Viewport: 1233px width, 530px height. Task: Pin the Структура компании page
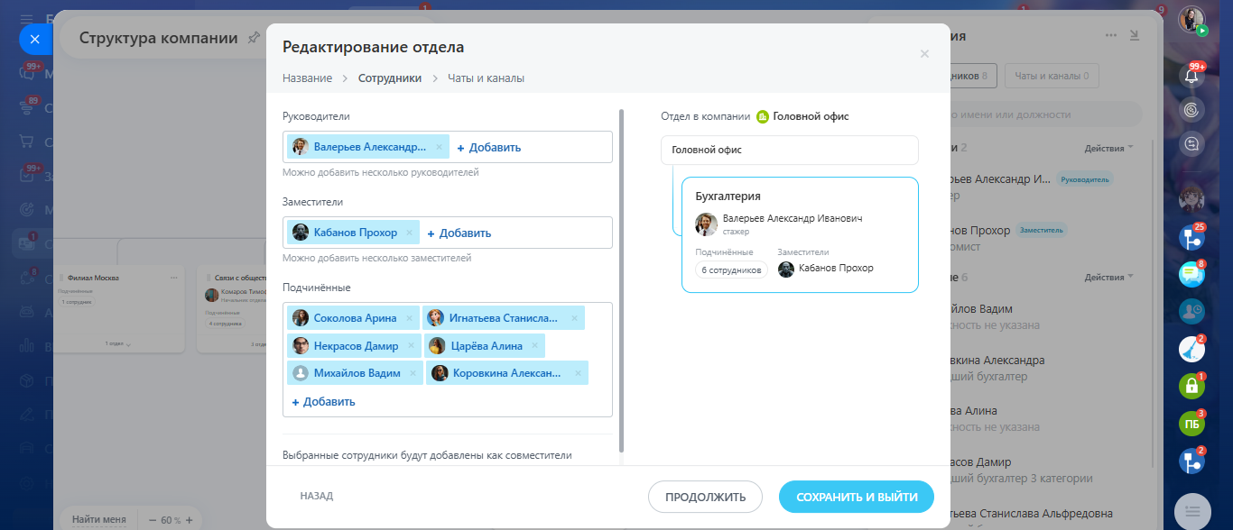point(254,38)
